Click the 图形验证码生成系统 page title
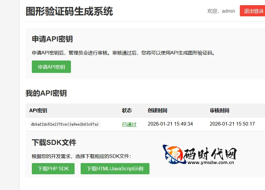 (x=69, y=11)
